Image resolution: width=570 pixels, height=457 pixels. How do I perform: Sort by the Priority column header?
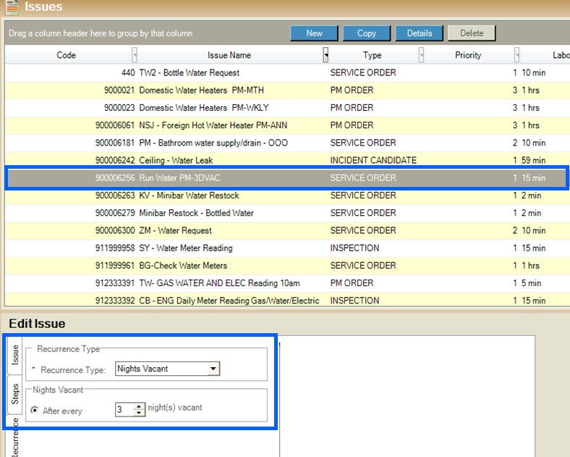tap(468, 55)
